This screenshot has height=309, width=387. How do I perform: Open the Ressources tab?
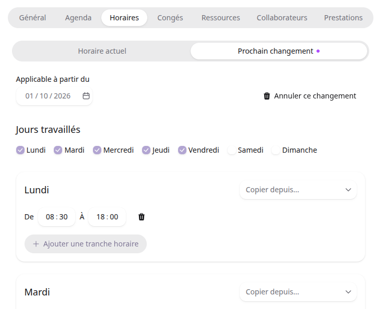tap(220, 18)
